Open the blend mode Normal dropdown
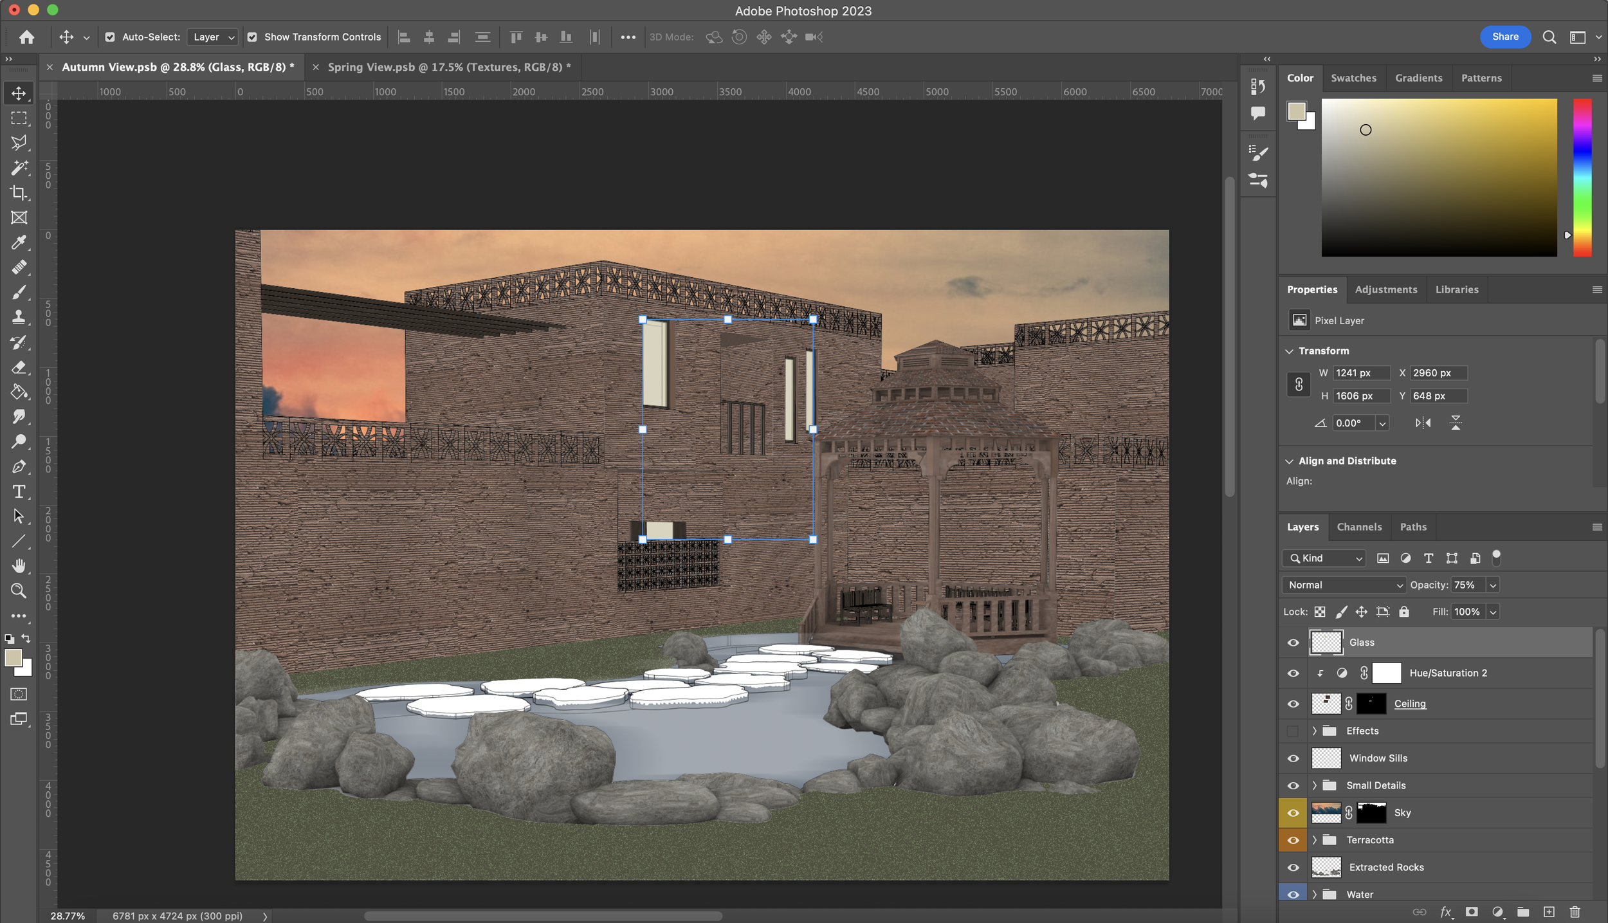This screenshot has height=923, width=1608. pos(1344,585)
